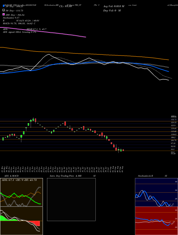
Task: Open the red RSI chart panel
Action: pyautogui.click(x=156, y=221)
